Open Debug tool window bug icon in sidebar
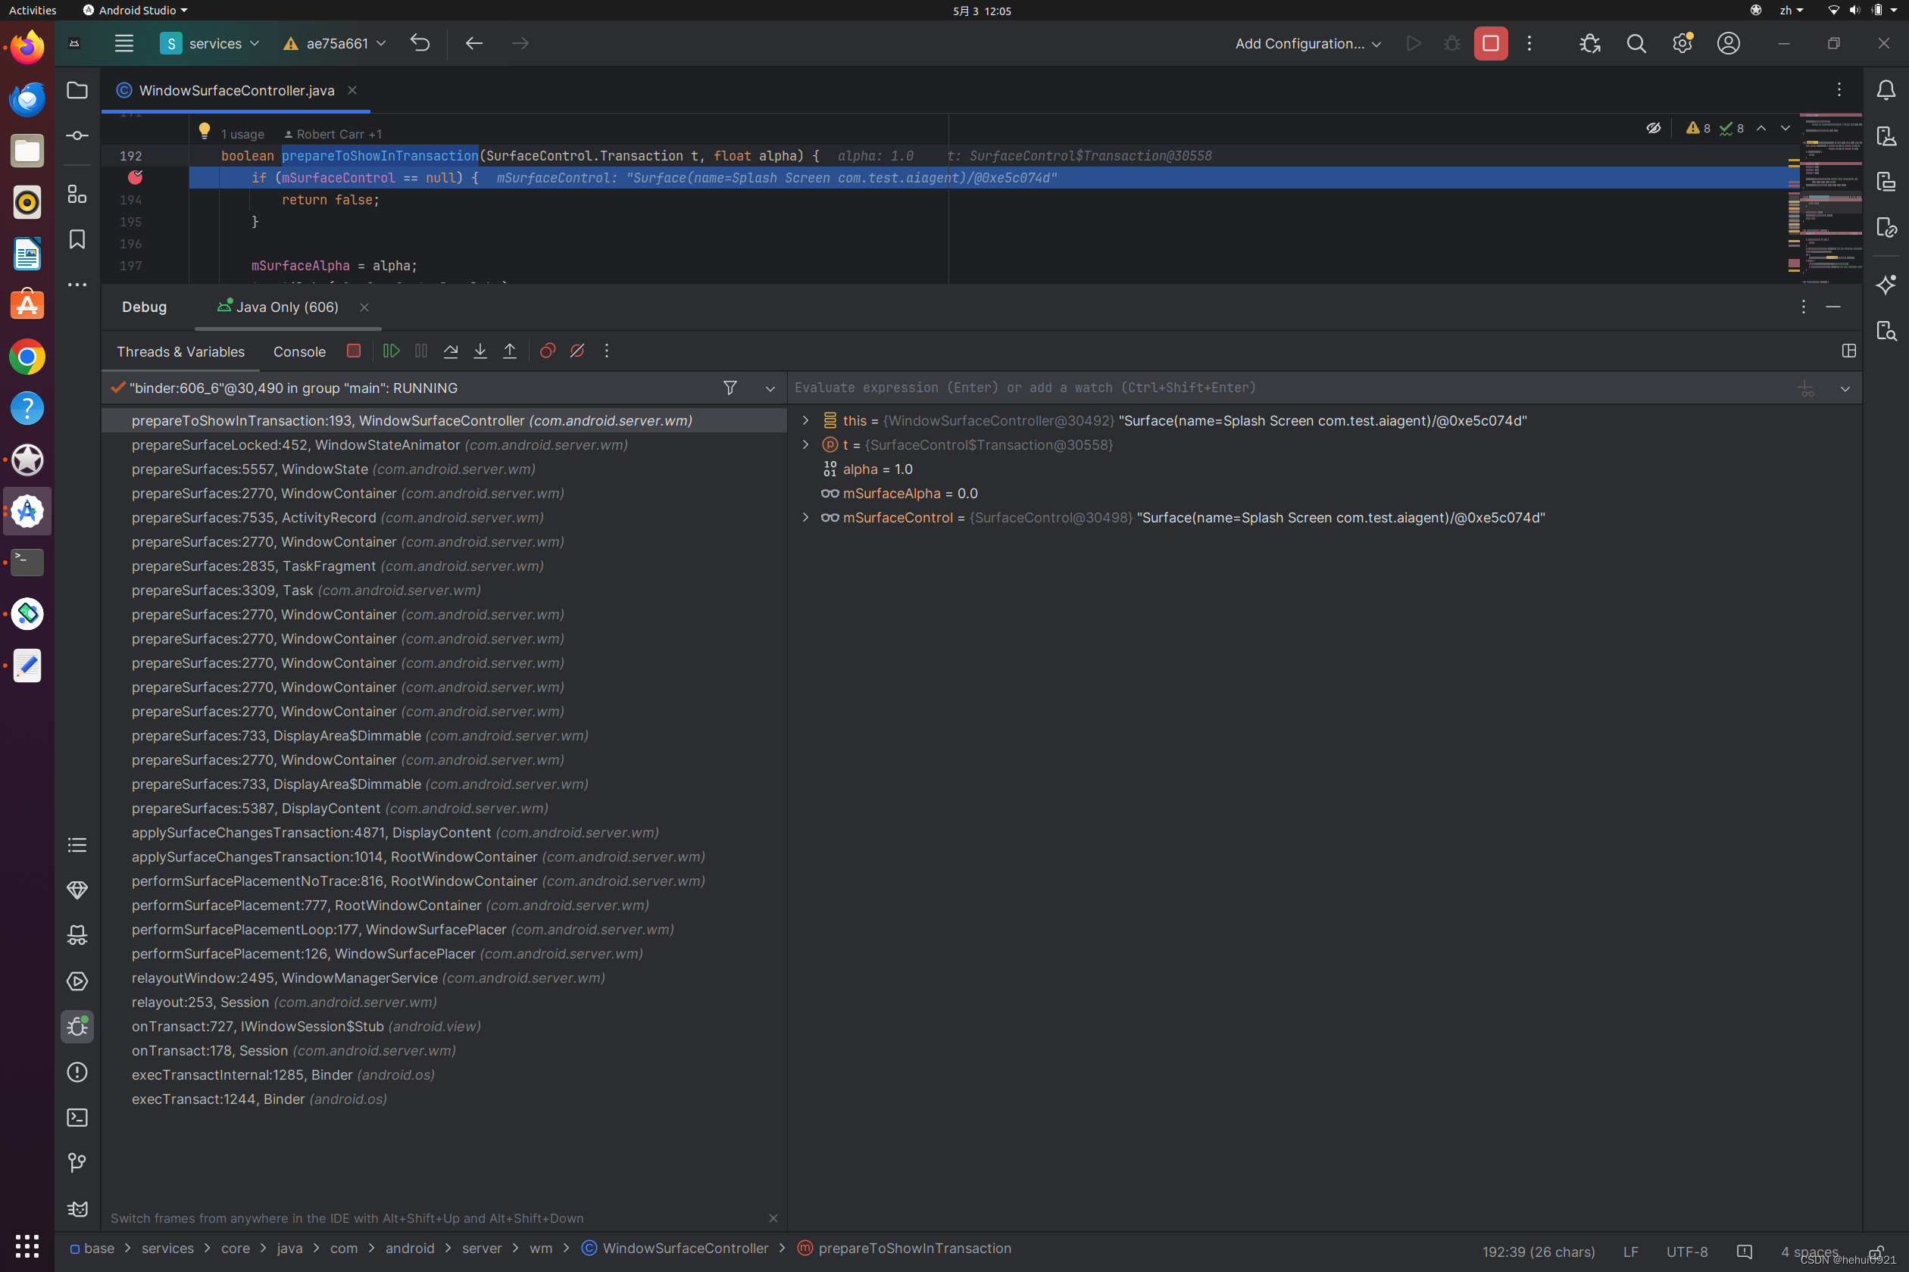This screenshot has width=1909, height=1272. [77, 1026]
